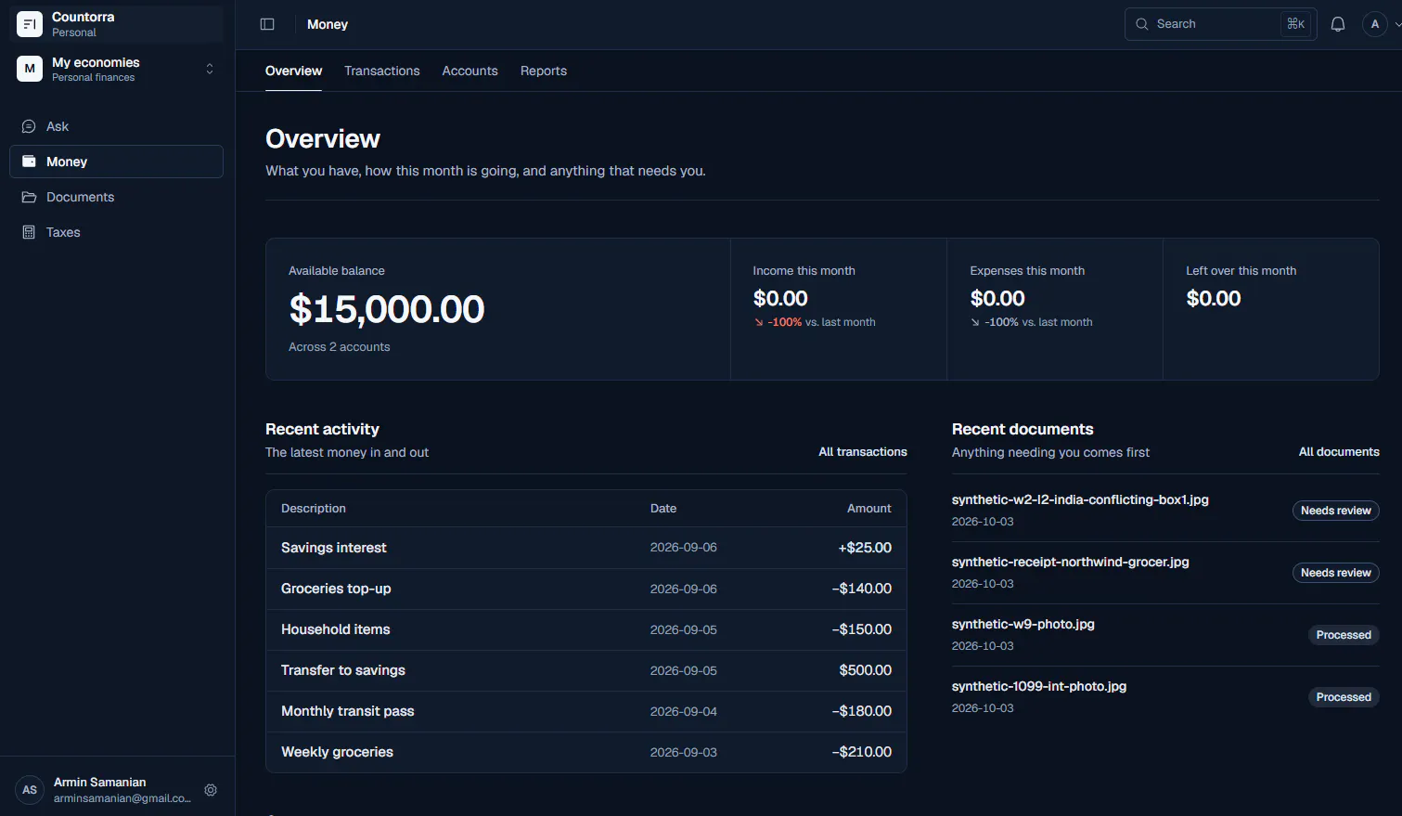Toggle the sidebar panel icon
The width and height of the screenshot is (1402, 816).
tap(267, 24)
